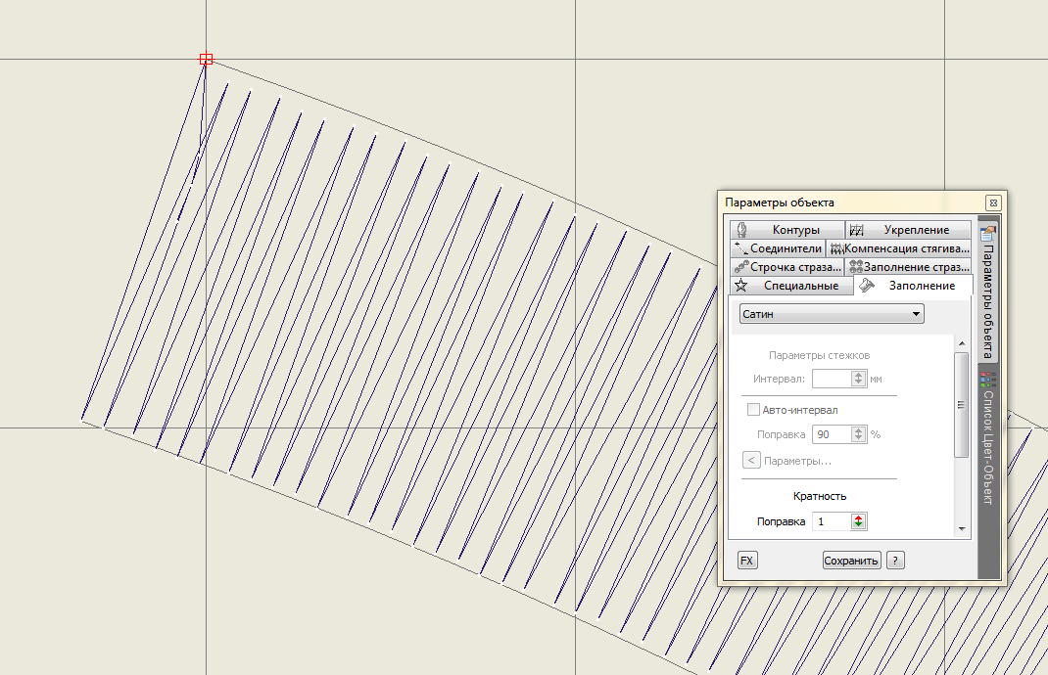
Task: Select the Заполнение tab
Action: click(x=914, y=286)
